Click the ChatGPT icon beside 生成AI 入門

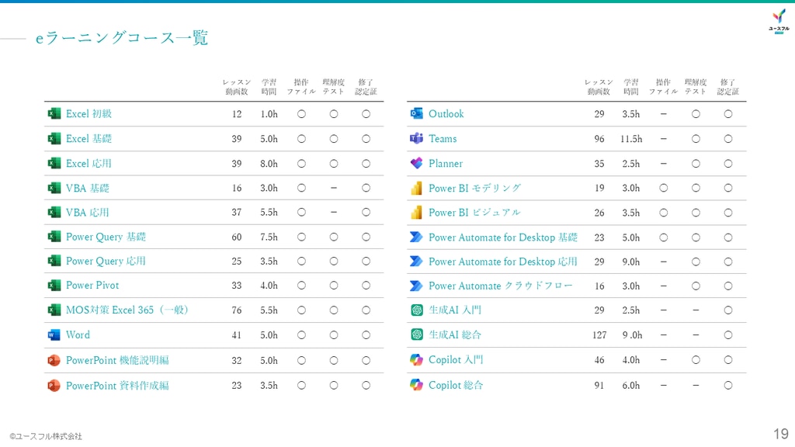416,310
